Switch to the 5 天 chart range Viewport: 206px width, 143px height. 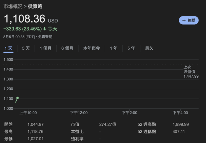(x=26, y=48)
